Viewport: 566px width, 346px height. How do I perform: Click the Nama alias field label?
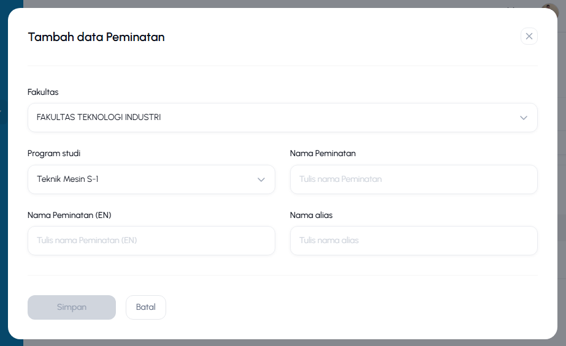click(311, 215)
